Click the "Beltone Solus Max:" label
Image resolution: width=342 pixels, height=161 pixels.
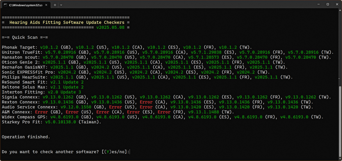(25, 87)
